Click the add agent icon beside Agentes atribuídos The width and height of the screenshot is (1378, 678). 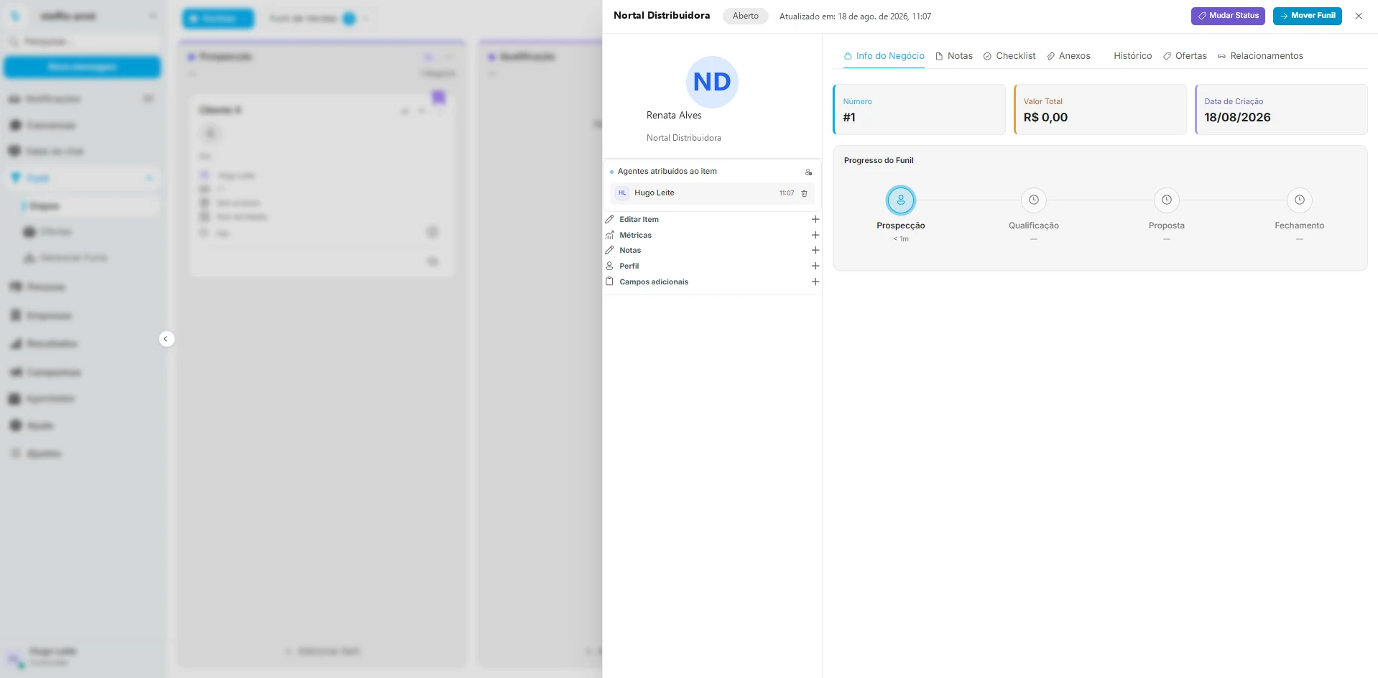point(808,172)
